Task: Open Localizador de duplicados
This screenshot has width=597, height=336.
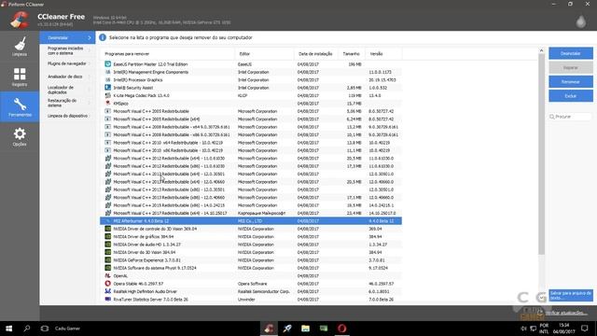Action: click(67, 90)
